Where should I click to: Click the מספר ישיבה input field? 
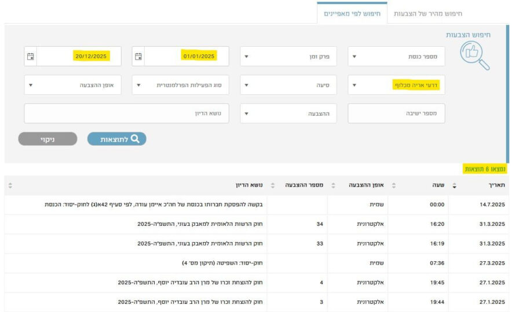[396, 113]
